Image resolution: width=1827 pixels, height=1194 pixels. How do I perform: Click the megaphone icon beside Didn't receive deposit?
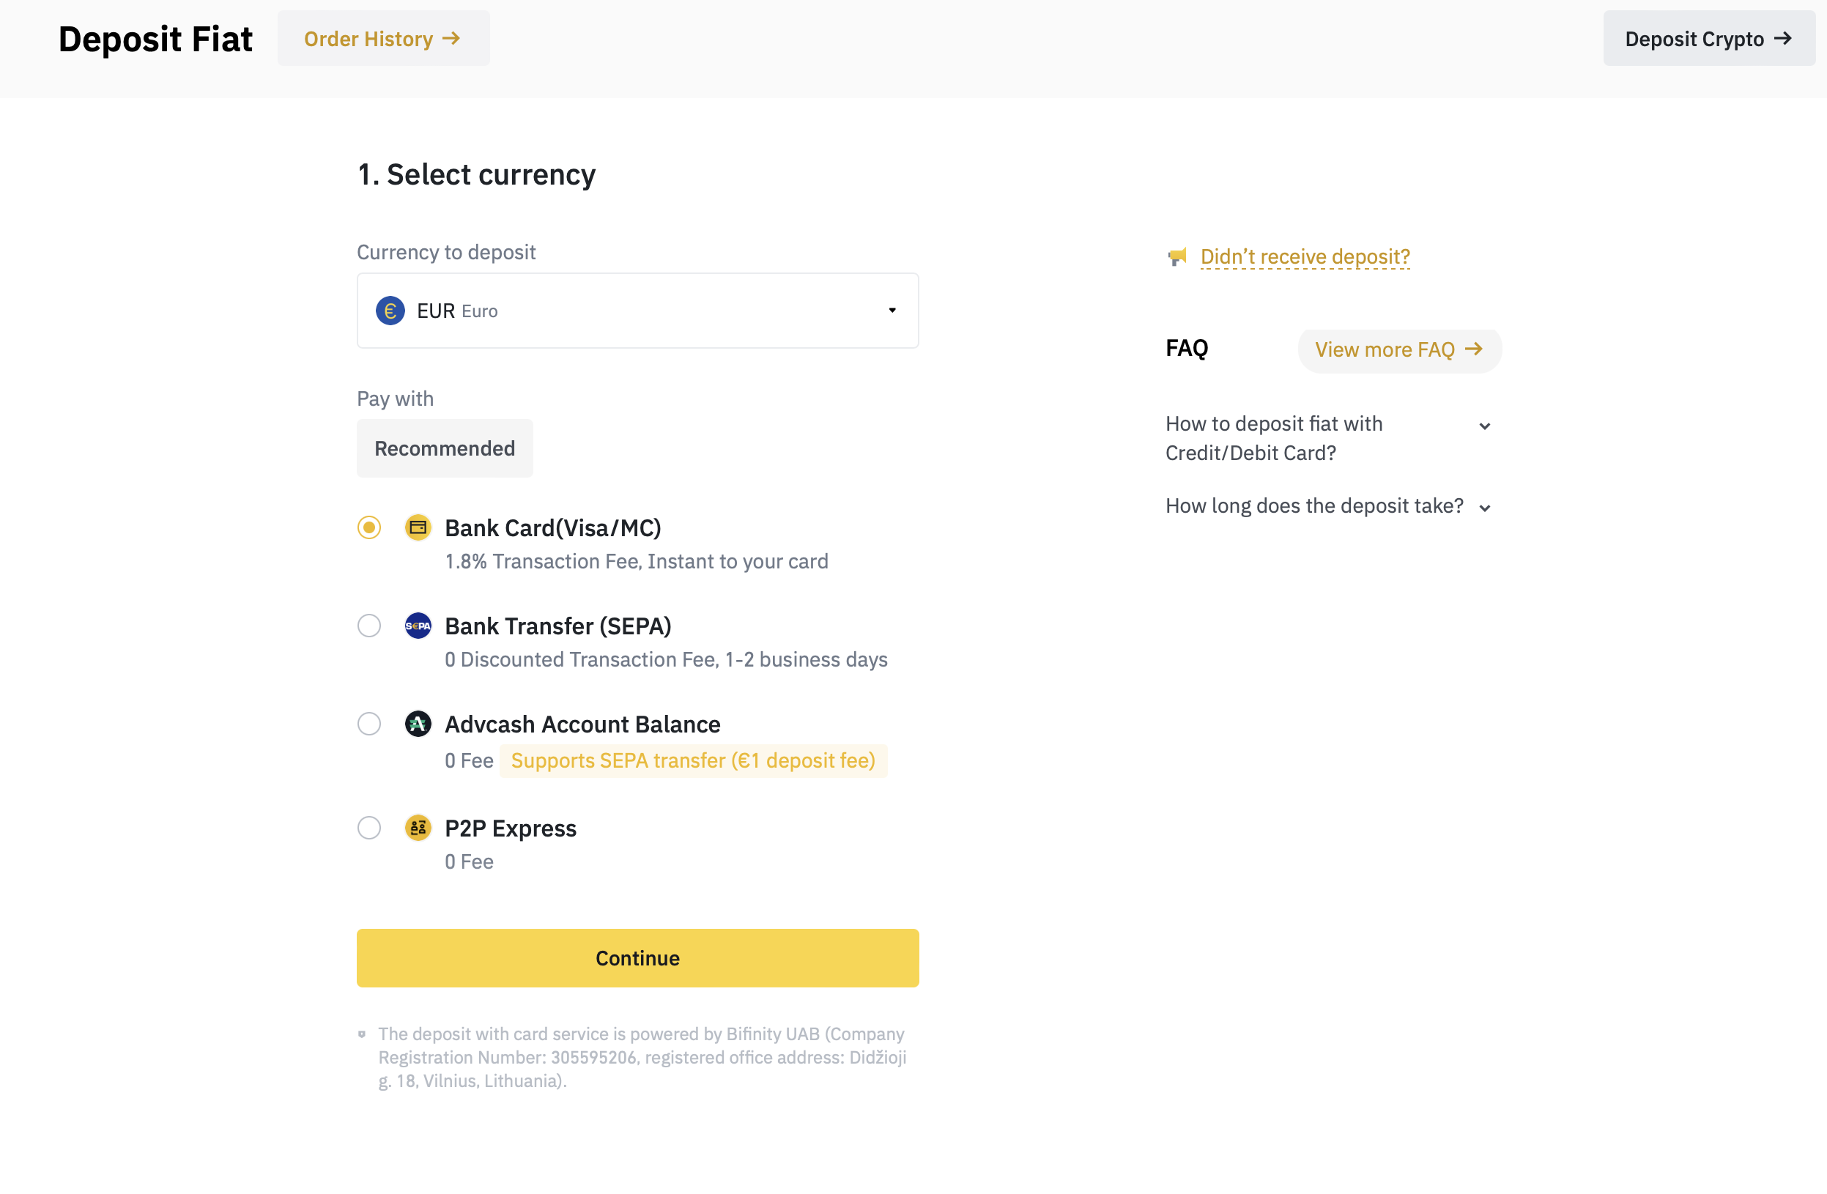pos(1177,256)
